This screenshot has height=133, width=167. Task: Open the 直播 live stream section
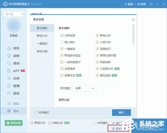tap(9, 86)
